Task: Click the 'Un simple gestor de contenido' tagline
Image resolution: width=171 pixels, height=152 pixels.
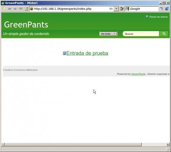Action: point(26,34)
